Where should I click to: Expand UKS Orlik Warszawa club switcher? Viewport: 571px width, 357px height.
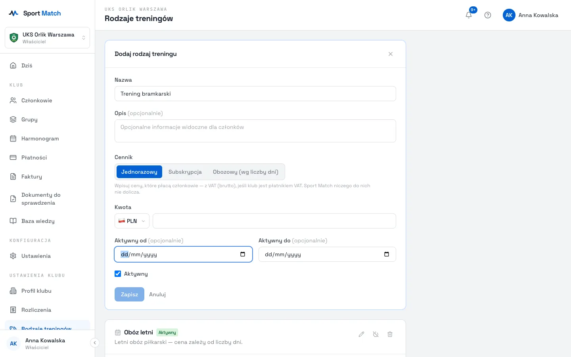pyautogui.click(x=47, y=38)
